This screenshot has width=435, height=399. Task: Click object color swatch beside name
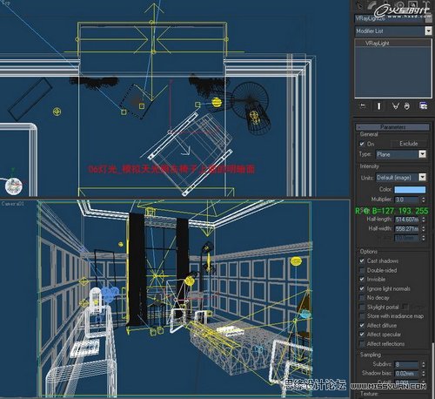[x=429, y=19]
